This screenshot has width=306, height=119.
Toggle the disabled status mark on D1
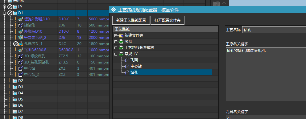coord(10,13)
